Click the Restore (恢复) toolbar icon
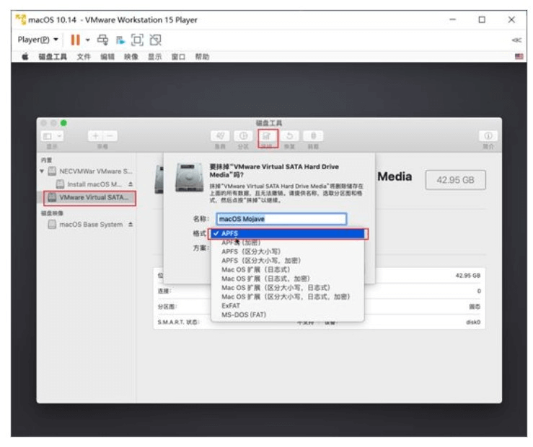Screen dimensions: 533x447 [289, 135]
